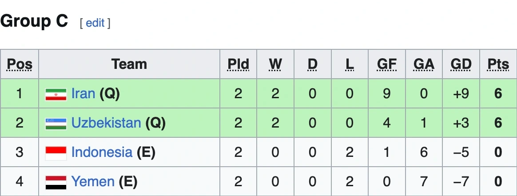
Task: Click the Pld column header abbreviation
Action: tap(238, 64)
